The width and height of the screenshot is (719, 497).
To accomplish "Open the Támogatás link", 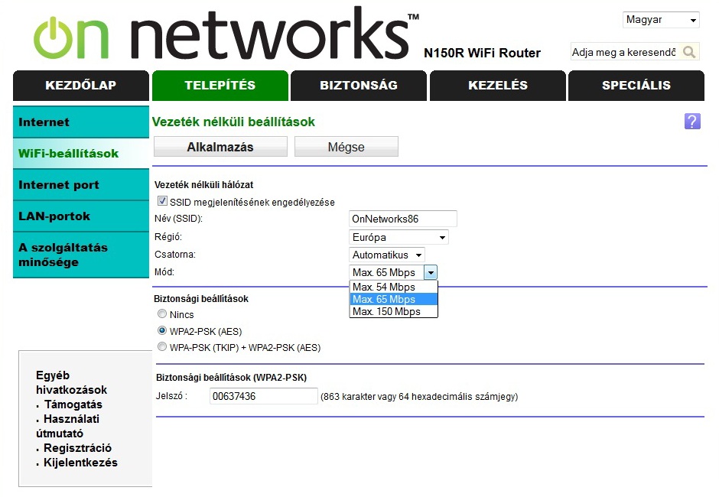I will tap(73, 404).
